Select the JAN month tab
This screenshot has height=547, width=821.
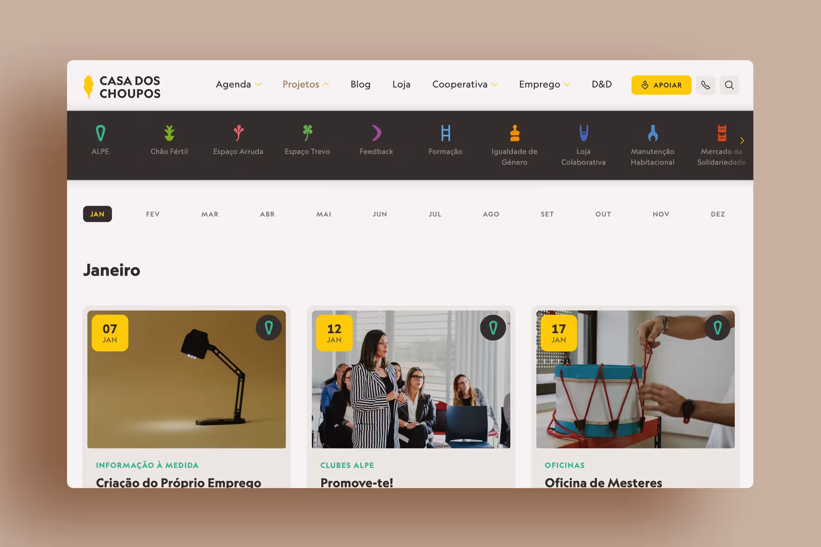(97, 214)
